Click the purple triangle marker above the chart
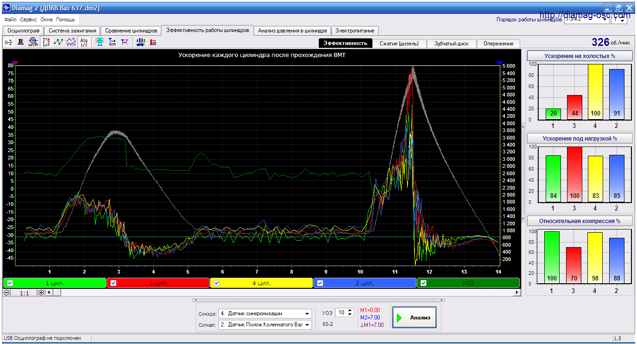637x344 pixels. click(15, 63)
